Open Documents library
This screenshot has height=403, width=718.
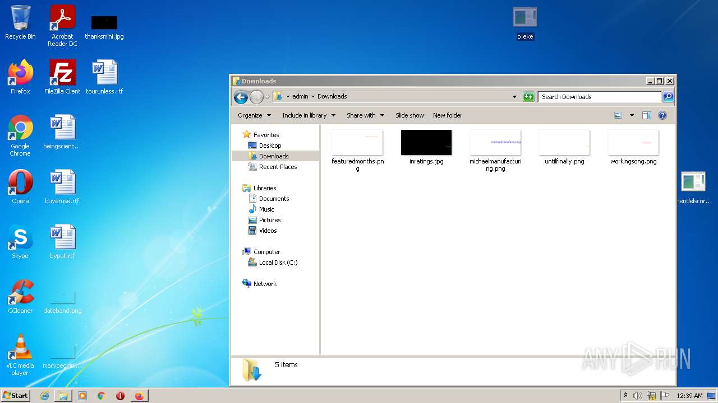pos(274,199)
